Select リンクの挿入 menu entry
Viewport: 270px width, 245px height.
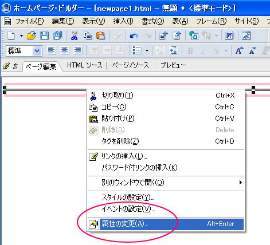(x=166, y=156)
